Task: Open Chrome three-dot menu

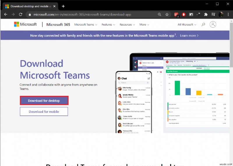Action: point(228,15)
